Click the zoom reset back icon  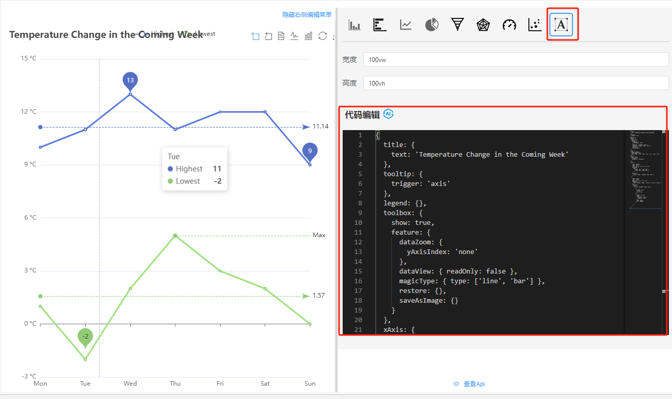coord(268,36)
